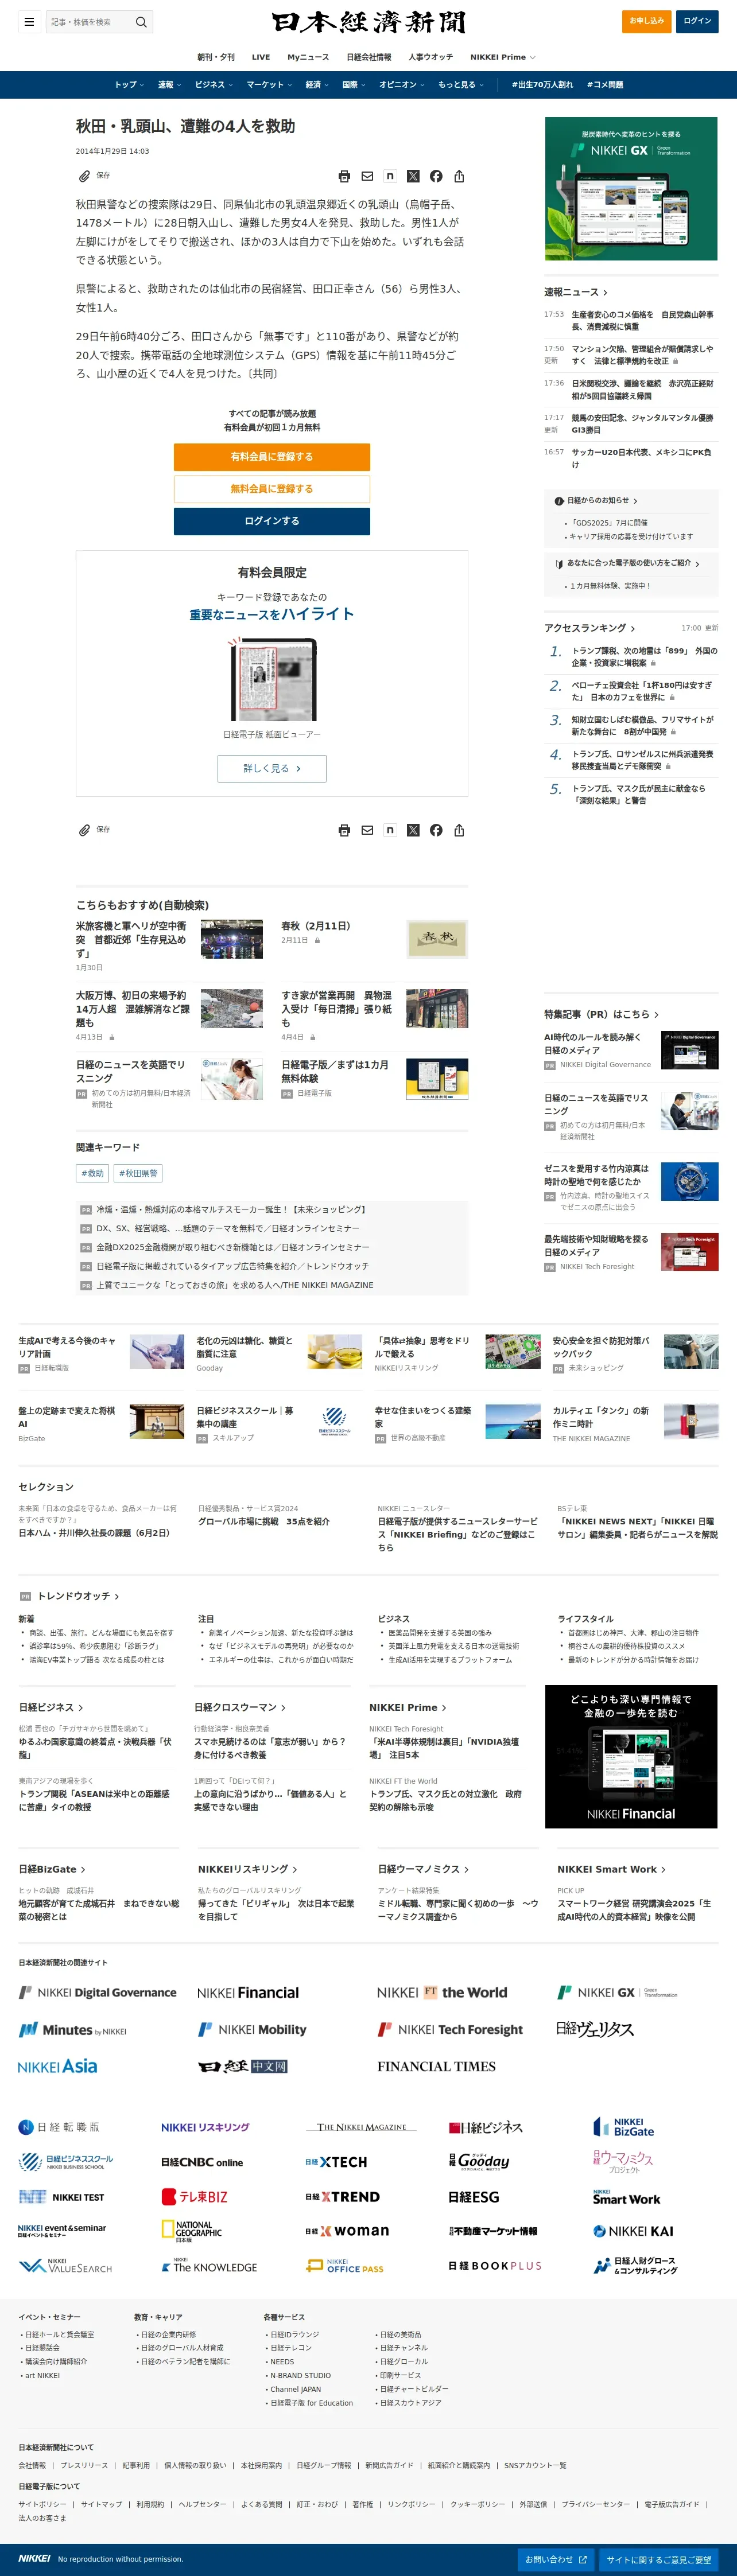The width and height of the screenshot is (737, 2576).
Task: Click ログインする dark blue button
Action: pyautogui.click(x=272, y=521)
